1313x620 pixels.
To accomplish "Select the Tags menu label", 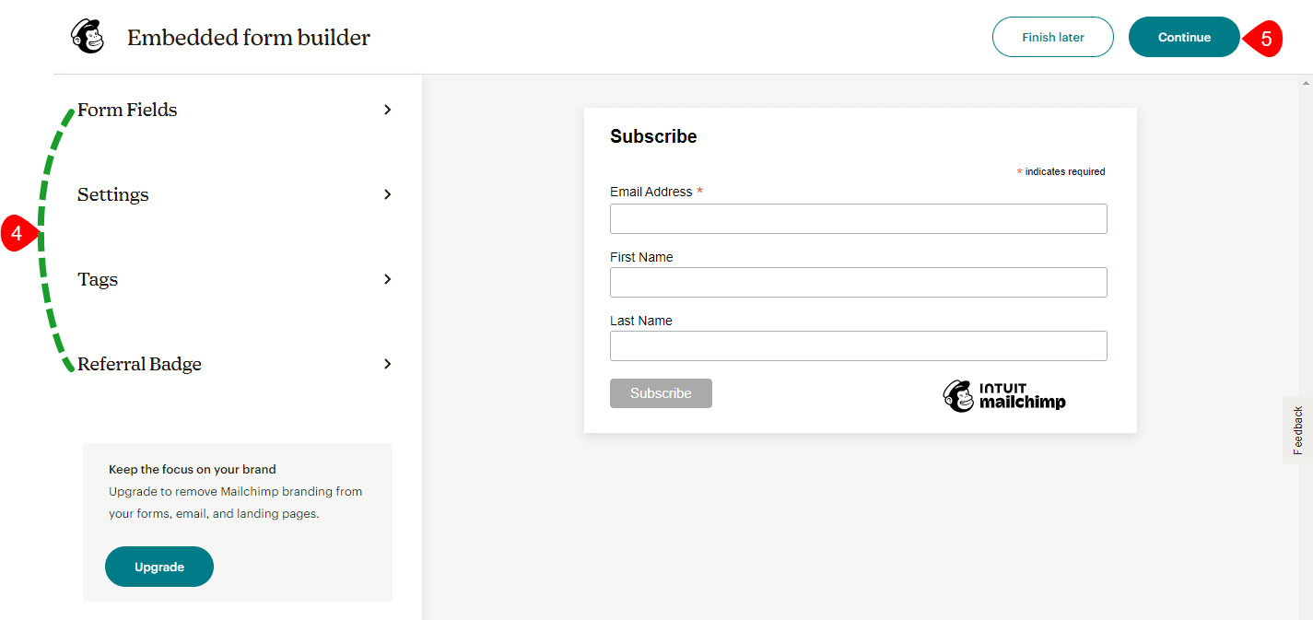I will pyautogui.click(x=98, y=279).
